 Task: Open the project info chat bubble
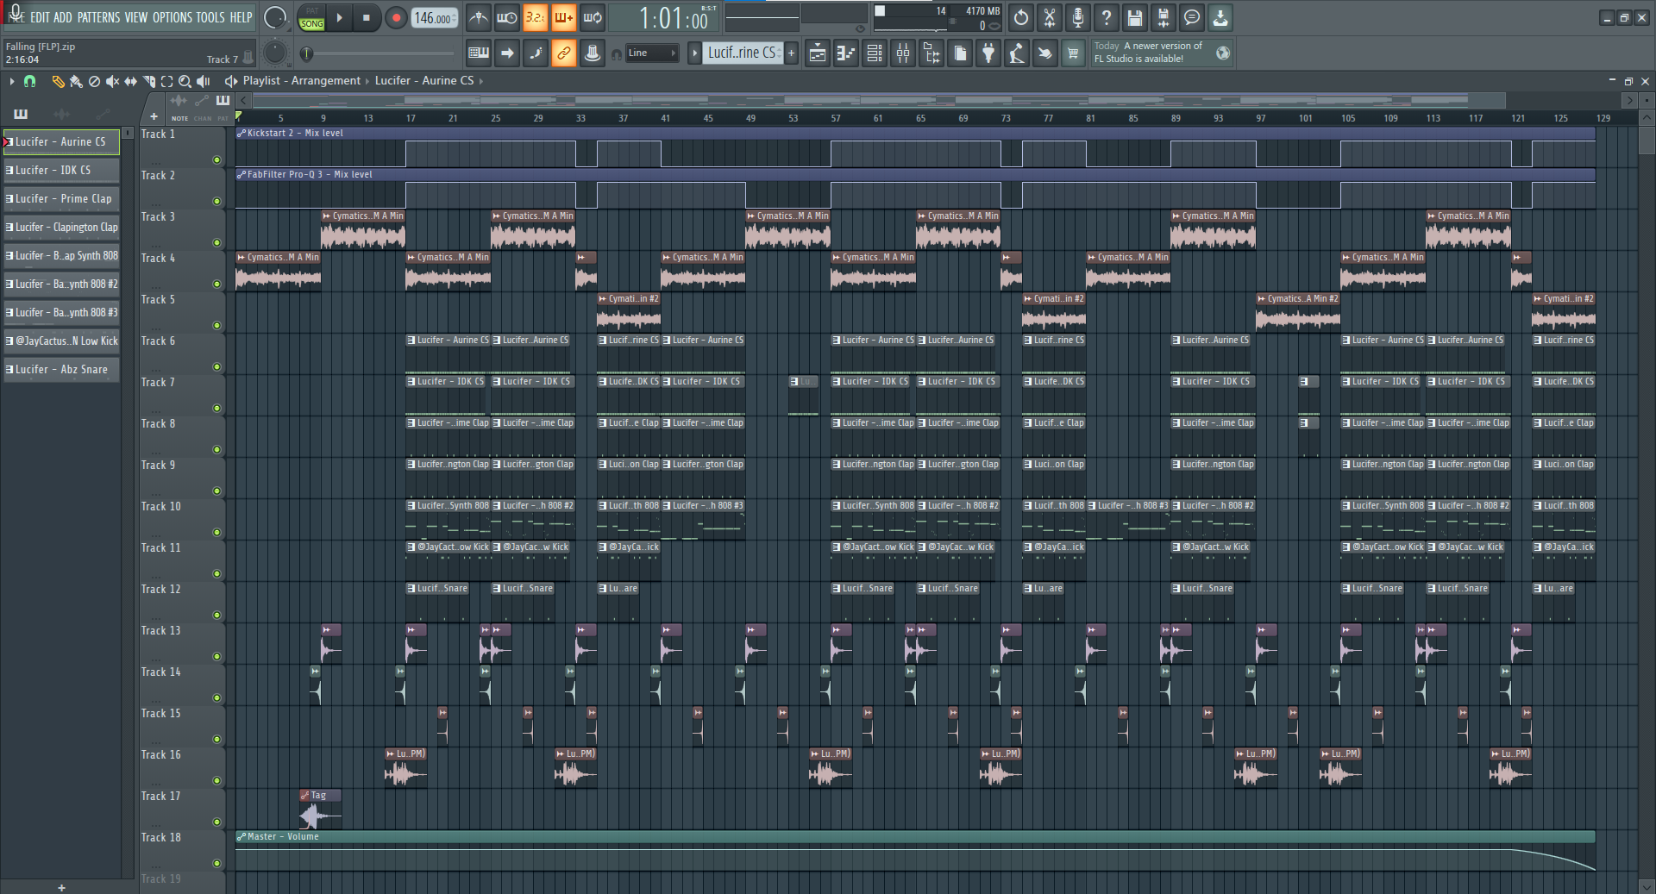click(1192, 17)
